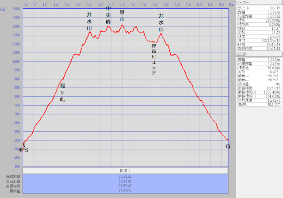Select the 方位 6.37° row
Screen dimensions: 283x198
click(x=259, y=72)
